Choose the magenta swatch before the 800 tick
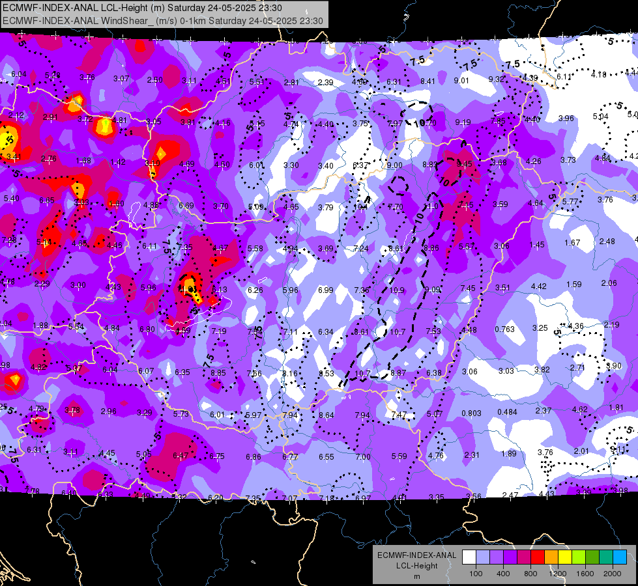 click(524, 557)
